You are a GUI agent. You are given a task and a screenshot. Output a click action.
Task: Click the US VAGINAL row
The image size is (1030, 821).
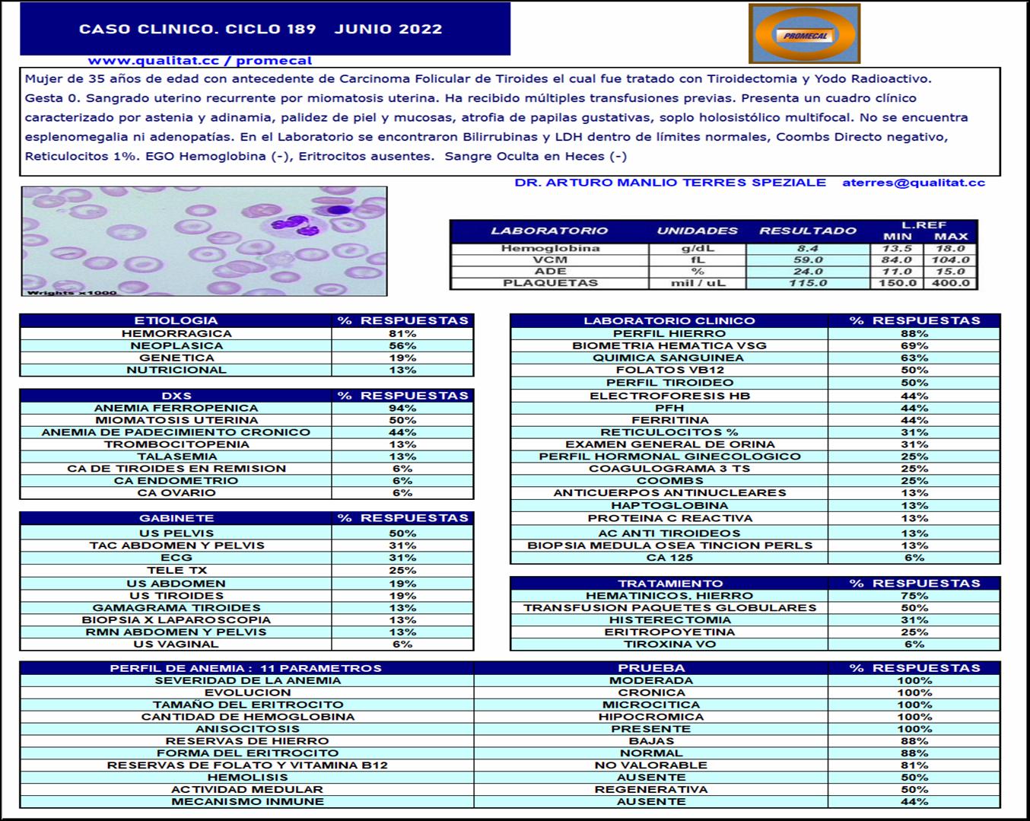pos(246,644)
